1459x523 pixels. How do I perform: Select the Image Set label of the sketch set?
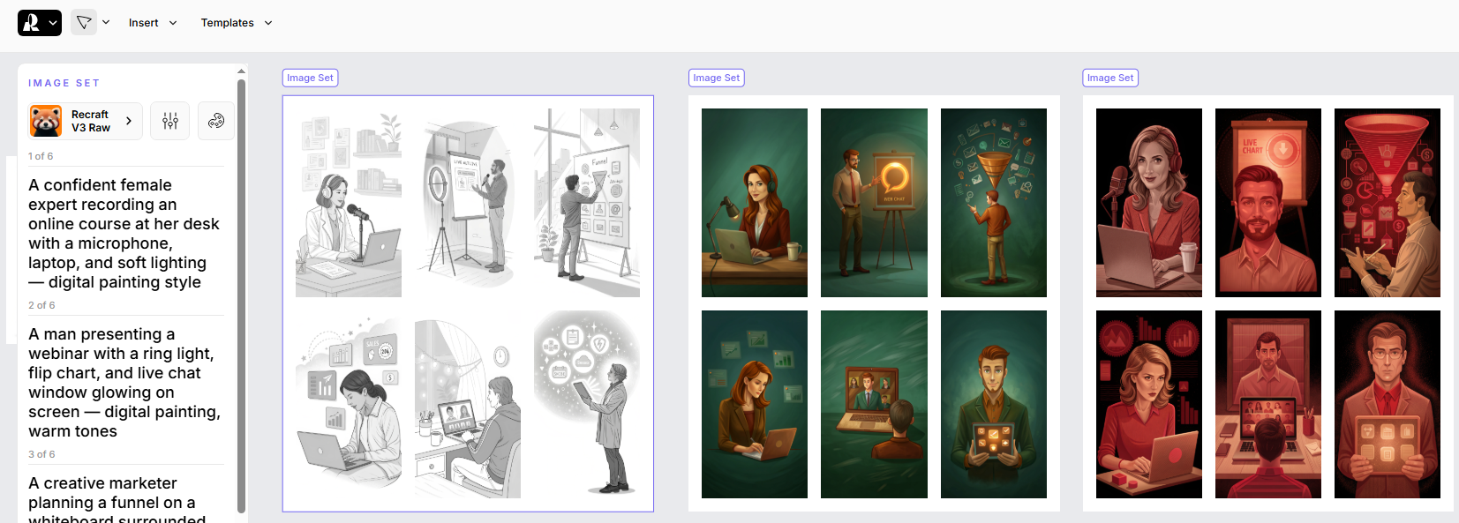310,78
